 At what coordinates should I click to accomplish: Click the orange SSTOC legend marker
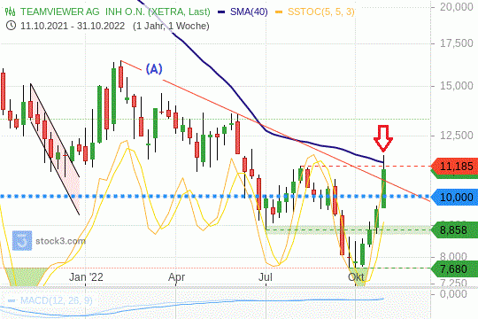click(279, 12)
